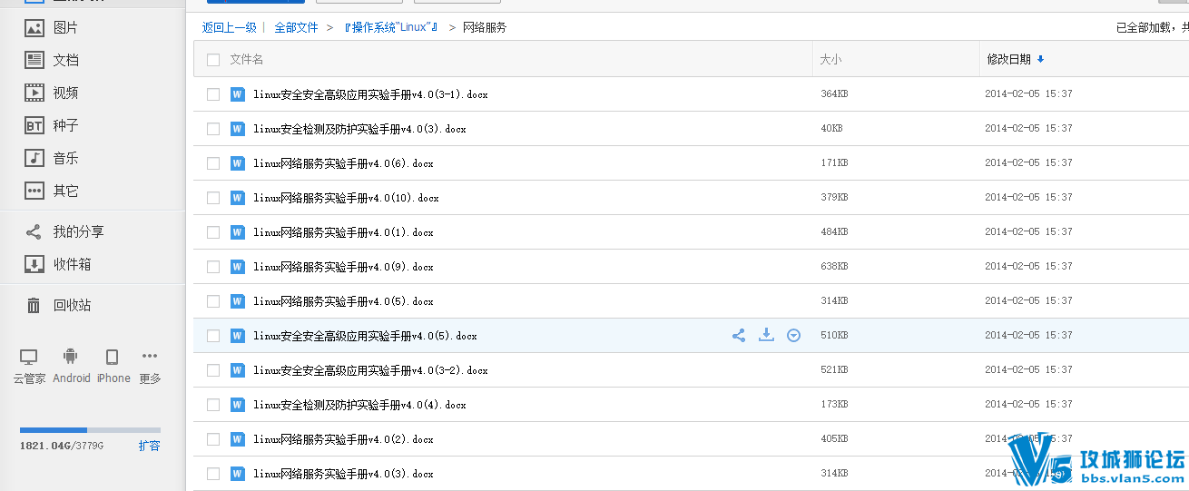Click Word icon of linux安全安全高级应用实验手册v4.0(3-2).docx
The image size is (1189, 491).
[x=238, y=370]
